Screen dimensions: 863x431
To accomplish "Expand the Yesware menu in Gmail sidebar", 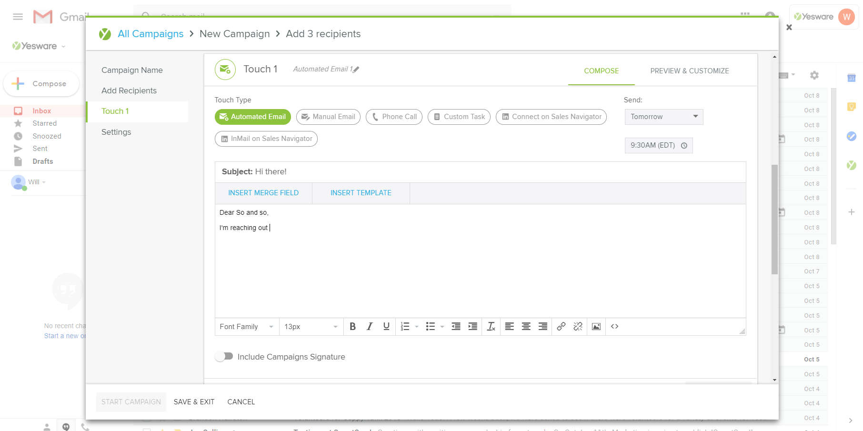I will tap(64, 47).
